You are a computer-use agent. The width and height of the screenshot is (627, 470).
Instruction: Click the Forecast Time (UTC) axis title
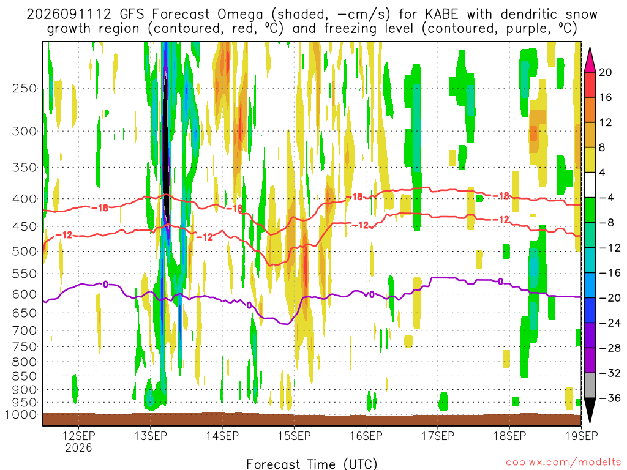pos(312,464)
